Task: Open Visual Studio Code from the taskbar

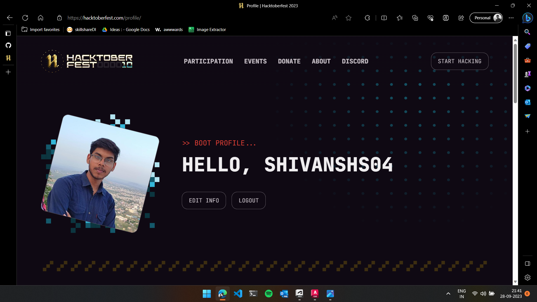Action: 238,294
